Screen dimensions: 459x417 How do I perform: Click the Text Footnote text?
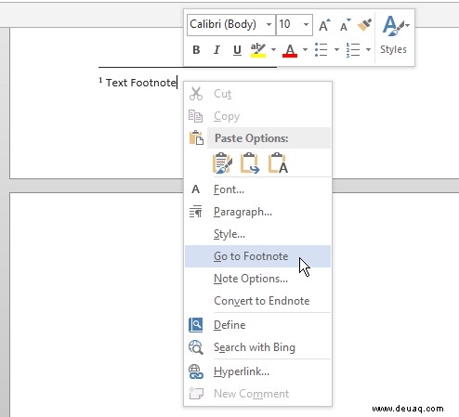(x=141, y=83)
